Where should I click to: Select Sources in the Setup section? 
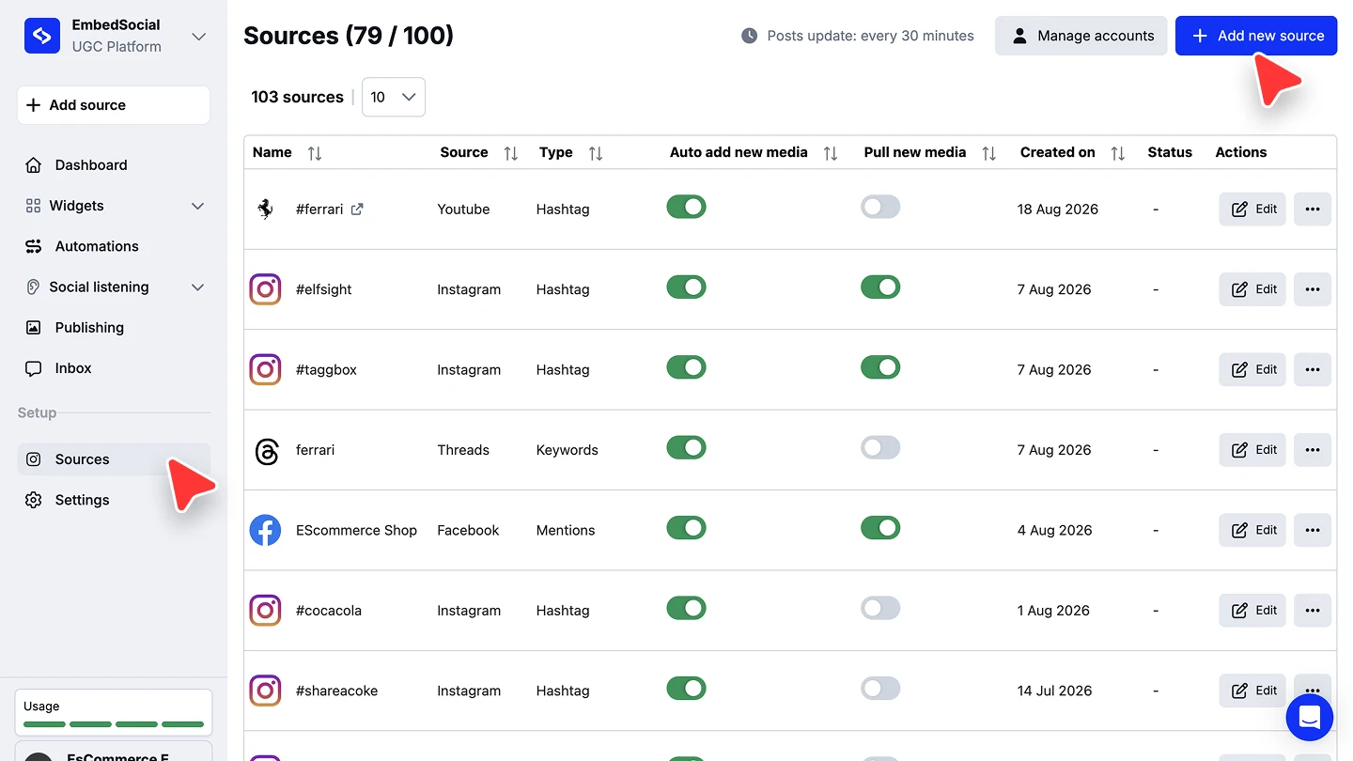coord(114,459)
